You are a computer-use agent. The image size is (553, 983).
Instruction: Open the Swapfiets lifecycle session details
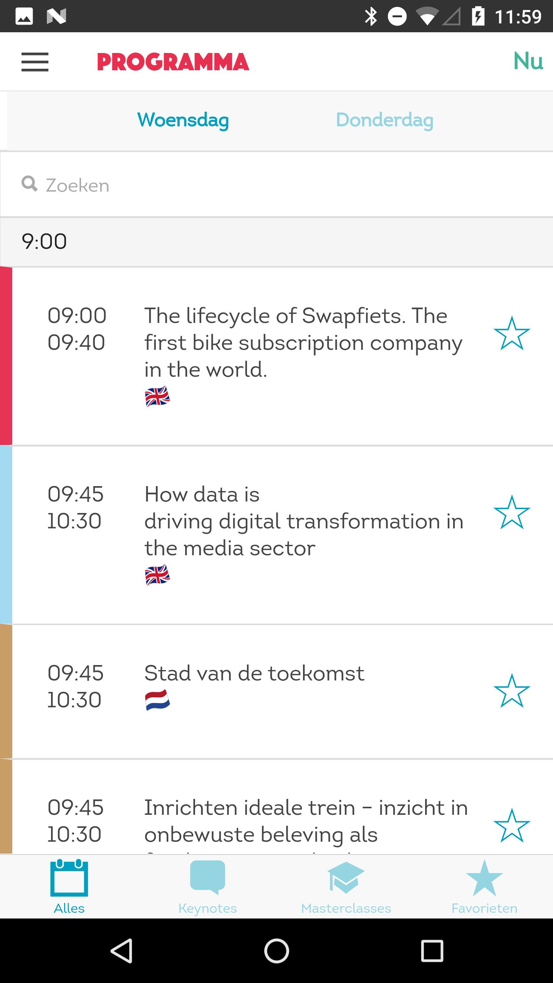click(276, 356)
